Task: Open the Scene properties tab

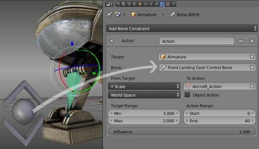Action: [129, 4]
